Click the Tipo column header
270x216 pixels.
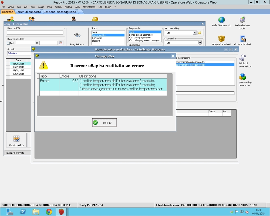[x=49, y=76]
